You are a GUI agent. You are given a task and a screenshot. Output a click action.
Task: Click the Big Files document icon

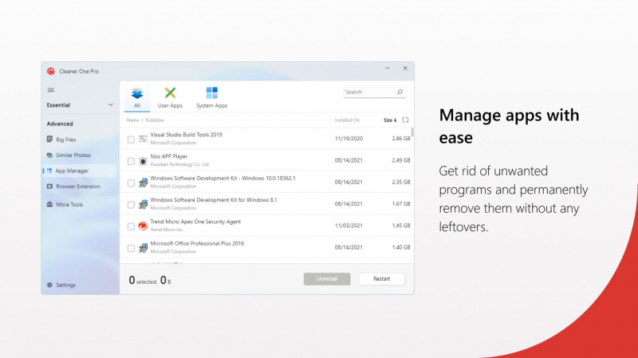pos(49,139)
